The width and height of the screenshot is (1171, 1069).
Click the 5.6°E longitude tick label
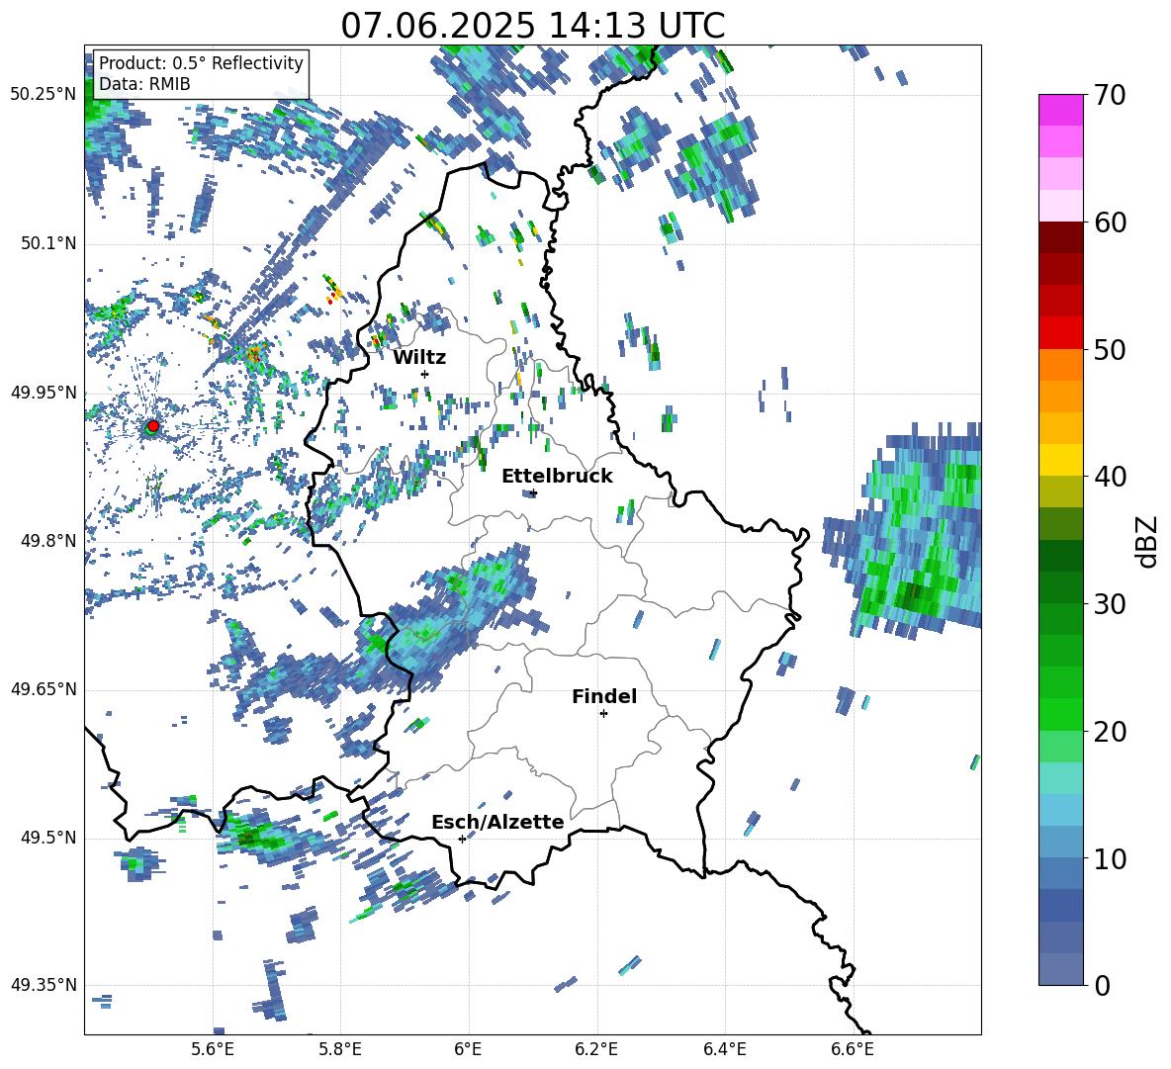tap(212, 1049)
